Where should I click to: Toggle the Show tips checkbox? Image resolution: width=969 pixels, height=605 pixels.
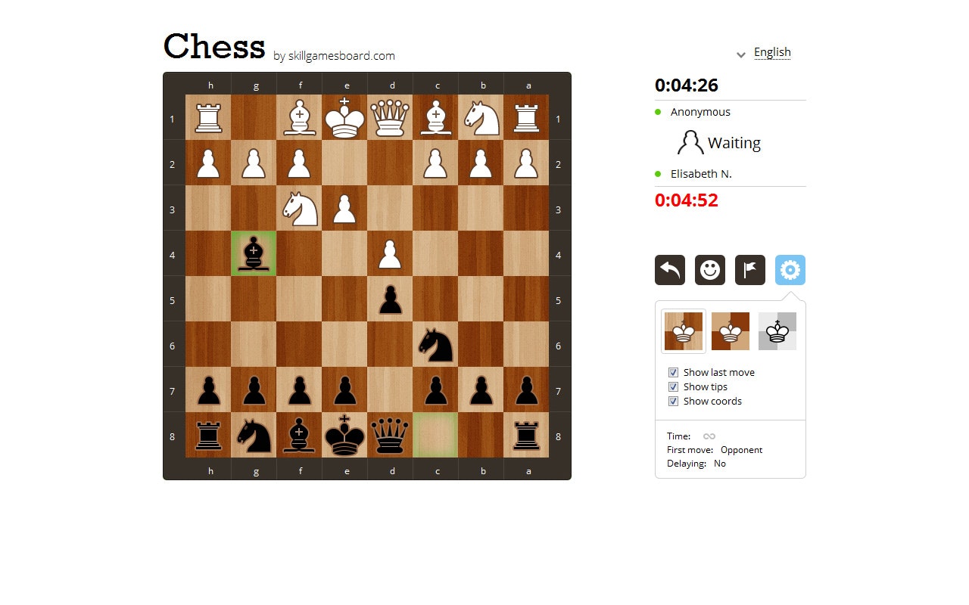coord(673,386)
